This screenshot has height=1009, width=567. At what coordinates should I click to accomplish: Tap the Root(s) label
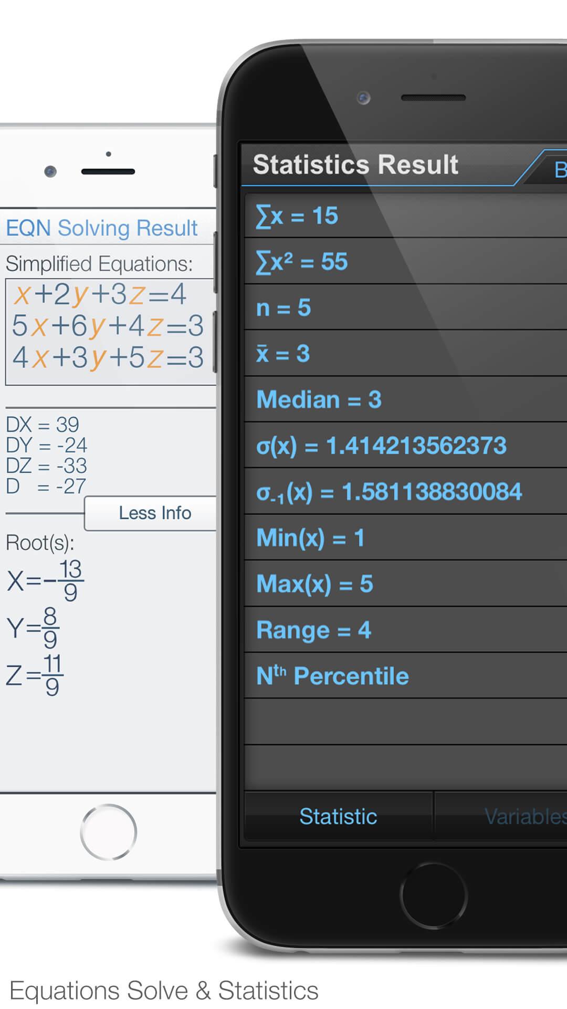pyautogui.click(x=40, y=543)
